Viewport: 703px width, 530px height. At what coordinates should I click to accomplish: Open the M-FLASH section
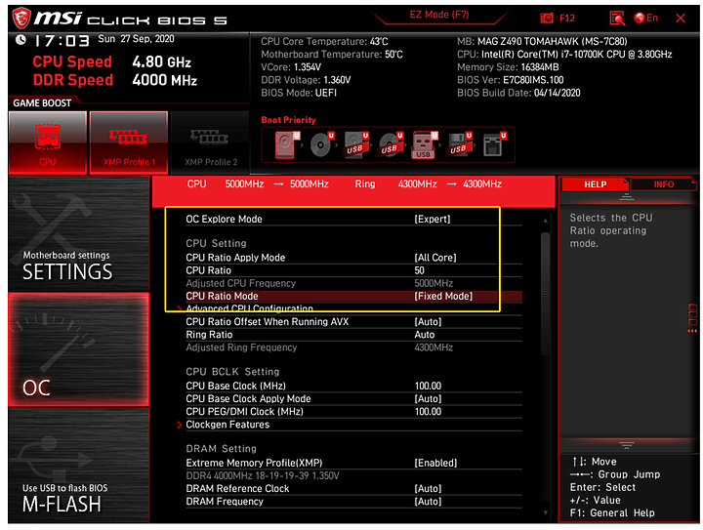79,466
